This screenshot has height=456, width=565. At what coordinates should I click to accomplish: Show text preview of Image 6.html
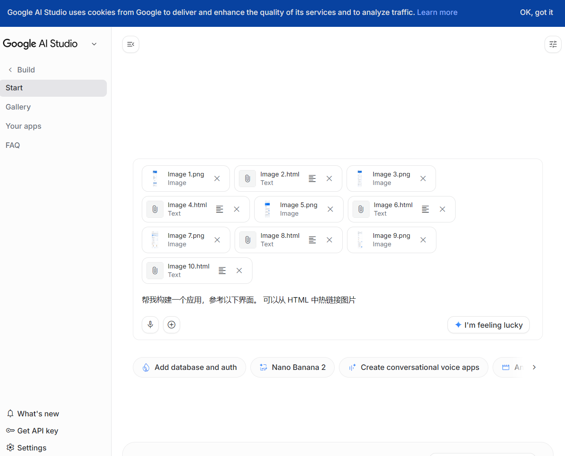(x=425, y=209)
